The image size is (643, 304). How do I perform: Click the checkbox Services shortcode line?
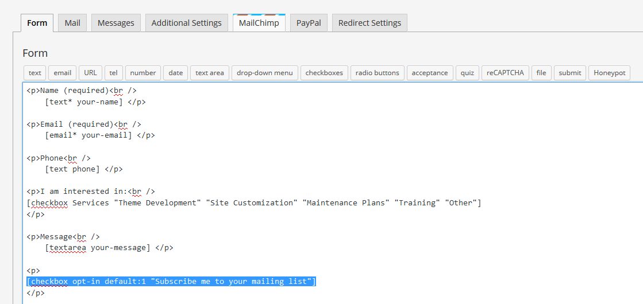point(254,202)
